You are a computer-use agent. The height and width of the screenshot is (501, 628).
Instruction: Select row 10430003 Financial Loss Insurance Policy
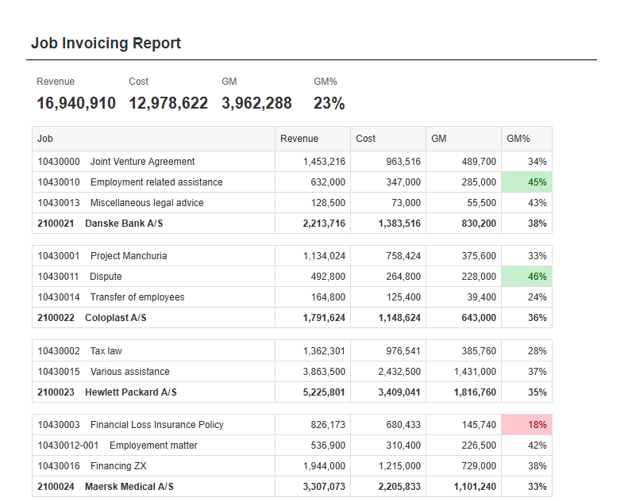292,425
